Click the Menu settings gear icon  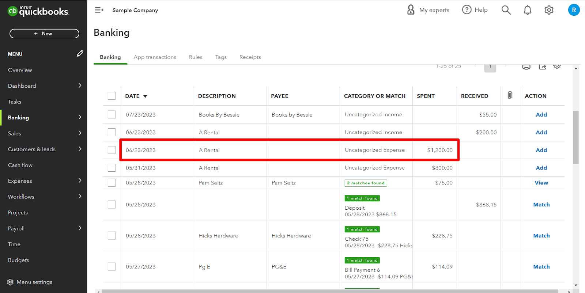tap(10, 282)
